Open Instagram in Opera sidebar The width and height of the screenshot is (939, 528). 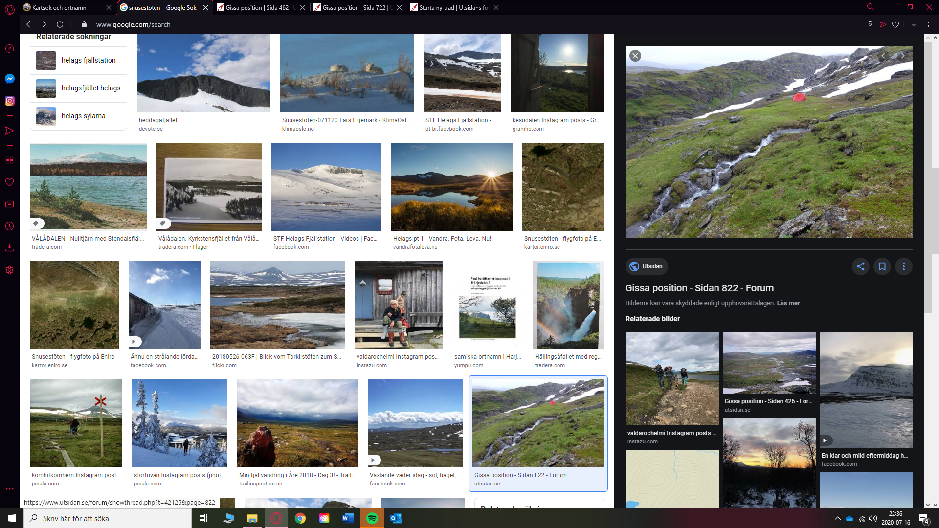pos(10,101)
